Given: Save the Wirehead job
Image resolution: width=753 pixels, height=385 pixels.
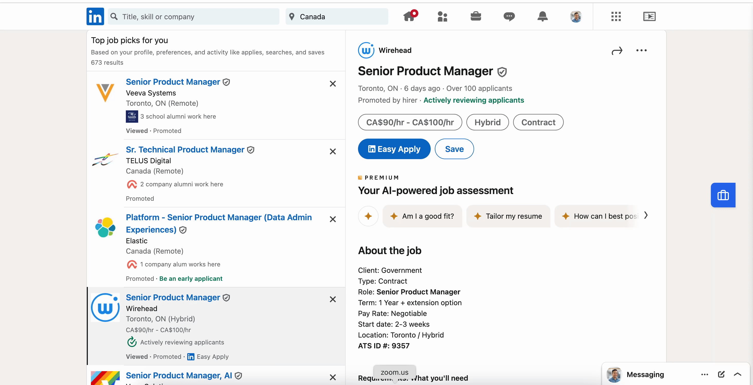Looking at the screenshot, I should point(454,149).
